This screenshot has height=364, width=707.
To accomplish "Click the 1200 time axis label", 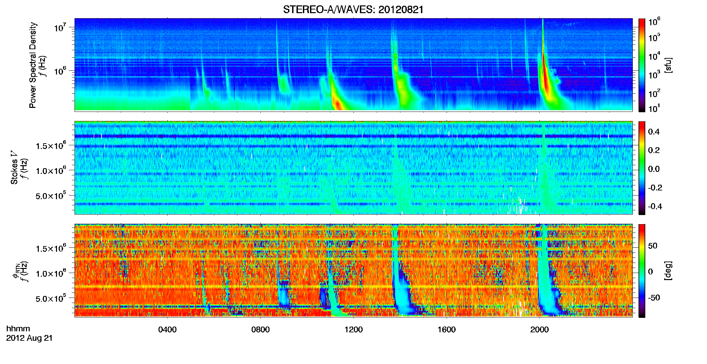I will 353,330.
